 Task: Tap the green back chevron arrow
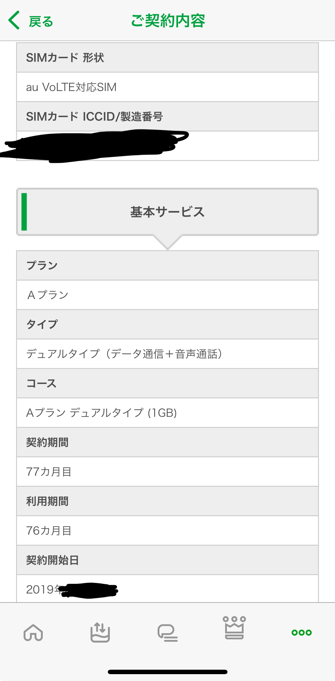tap(14, 20)
